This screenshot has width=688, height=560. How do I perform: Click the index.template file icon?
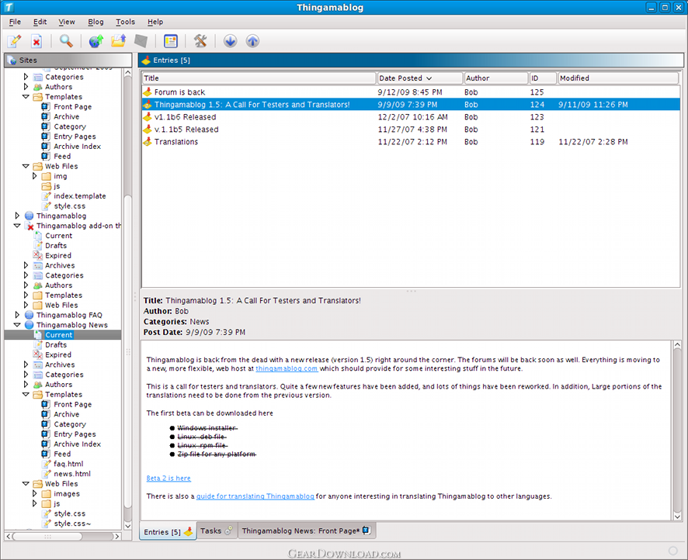coord(47,196)
